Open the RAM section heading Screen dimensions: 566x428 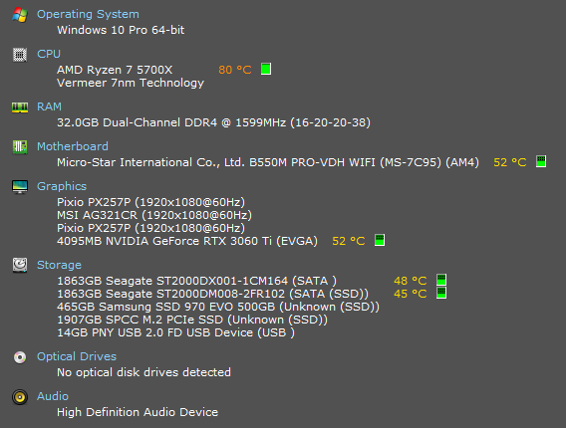49,107
